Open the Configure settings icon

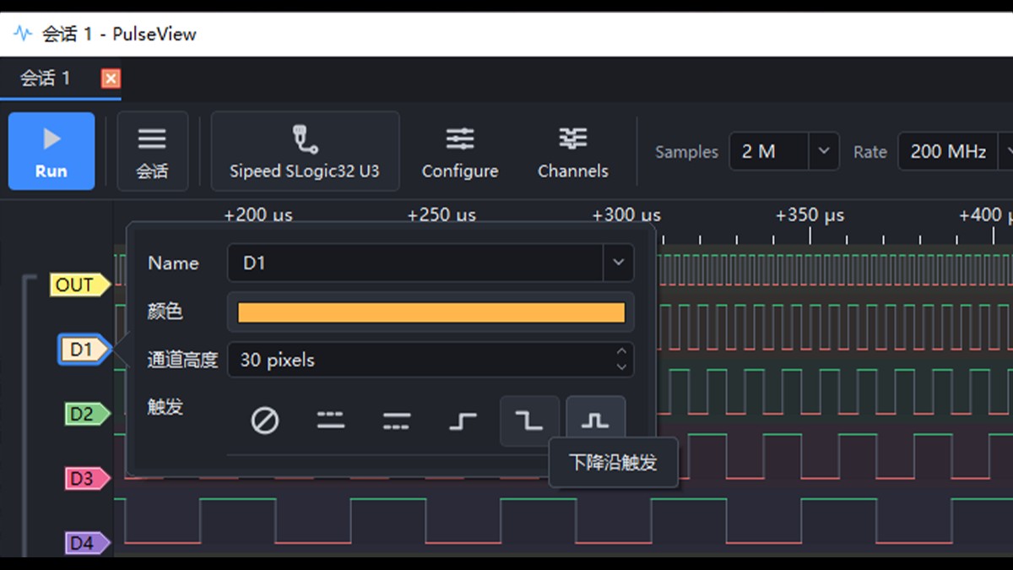460,151
